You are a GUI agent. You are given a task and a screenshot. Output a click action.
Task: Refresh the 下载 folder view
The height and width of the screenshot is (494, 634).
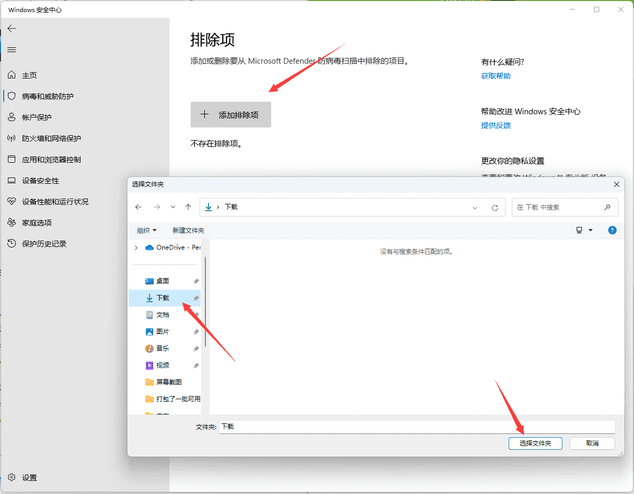tap(495, 207)
